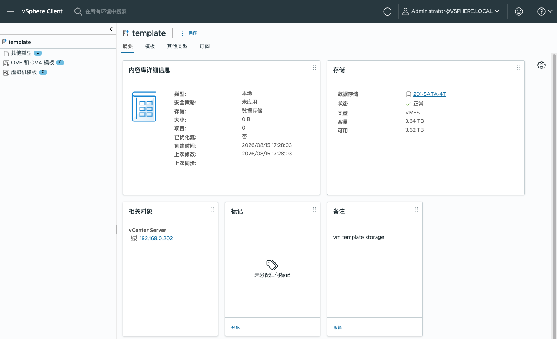Open OVF 和 OVA 模板 in the sidebar
Screen dimensions: 557x339
click(x=33, y=63)
